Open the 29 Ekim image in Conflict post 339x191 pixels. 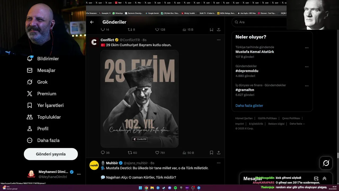pyautogui.click(x=140, y=99)
